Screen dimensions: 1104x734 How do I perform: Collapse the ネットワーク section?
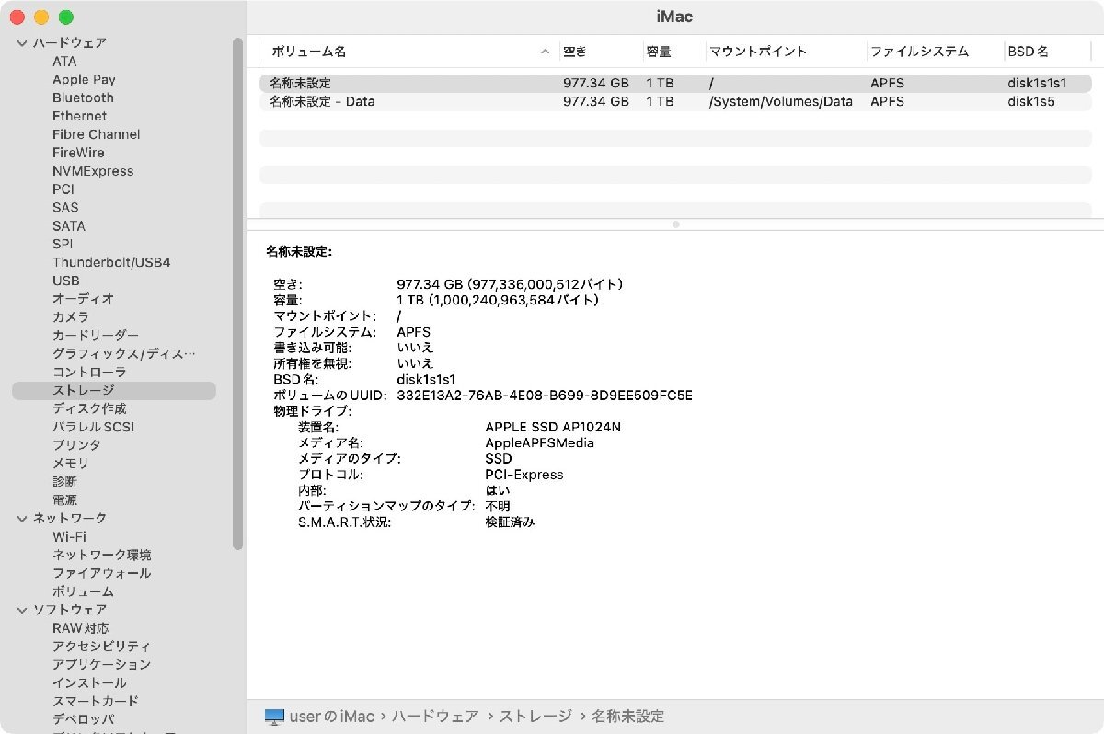point(21,518)
